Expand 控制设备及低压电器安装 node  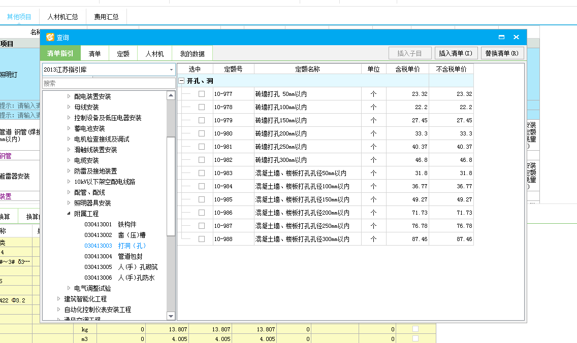(x=69, y=118)
